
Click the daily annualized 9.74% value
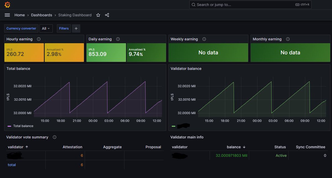136,54
